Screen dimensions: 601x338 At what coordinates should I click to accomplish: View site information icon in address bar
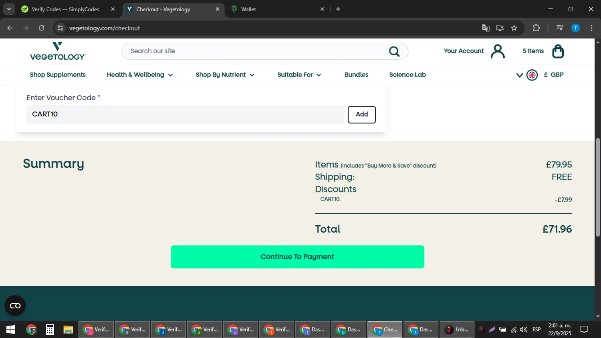(x=61, y=28)
